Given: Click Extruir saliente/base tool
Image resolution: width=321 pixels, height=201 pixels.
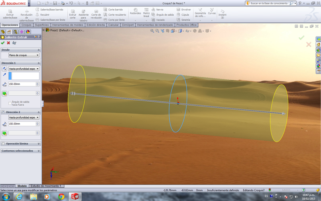Looking at the screenshot, I should [10, 14].
